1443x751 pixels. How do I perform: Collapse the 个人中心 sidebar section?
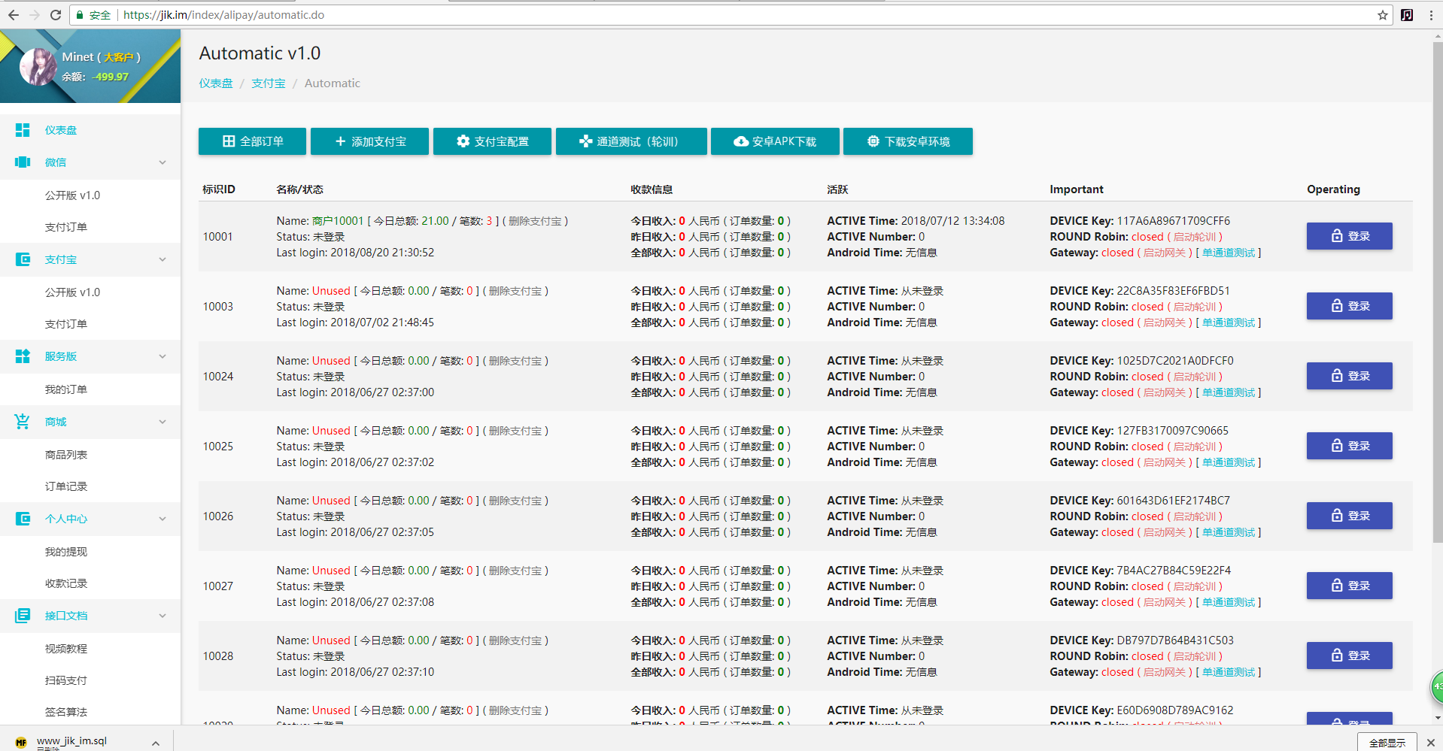tap(163, 519)
